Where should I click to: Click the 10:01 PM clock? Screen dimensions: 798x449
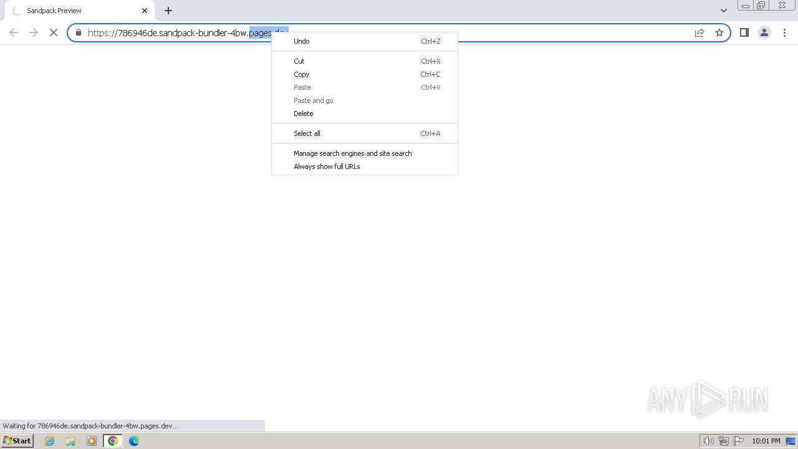(x=766, y=441)
